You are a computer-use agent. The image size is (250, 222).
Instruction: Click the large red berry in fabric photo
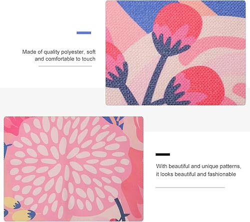(x=178, y=20)
